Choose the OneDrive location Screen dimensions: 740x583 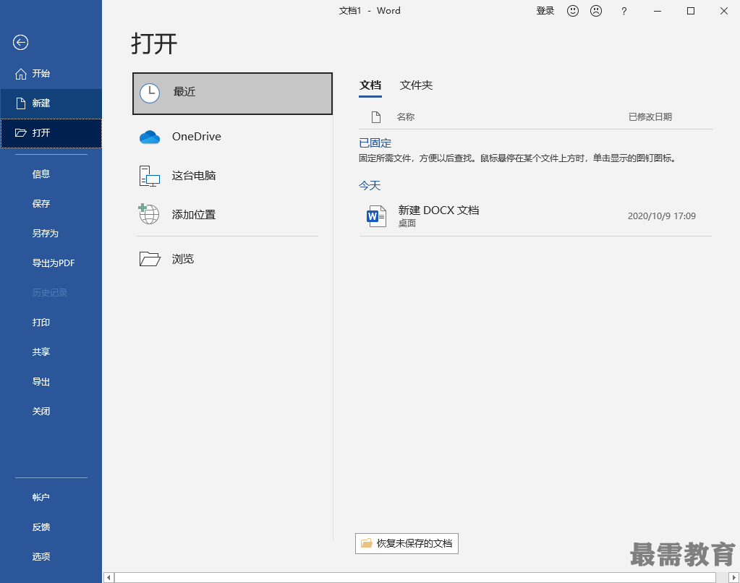(x=232, y=137)
